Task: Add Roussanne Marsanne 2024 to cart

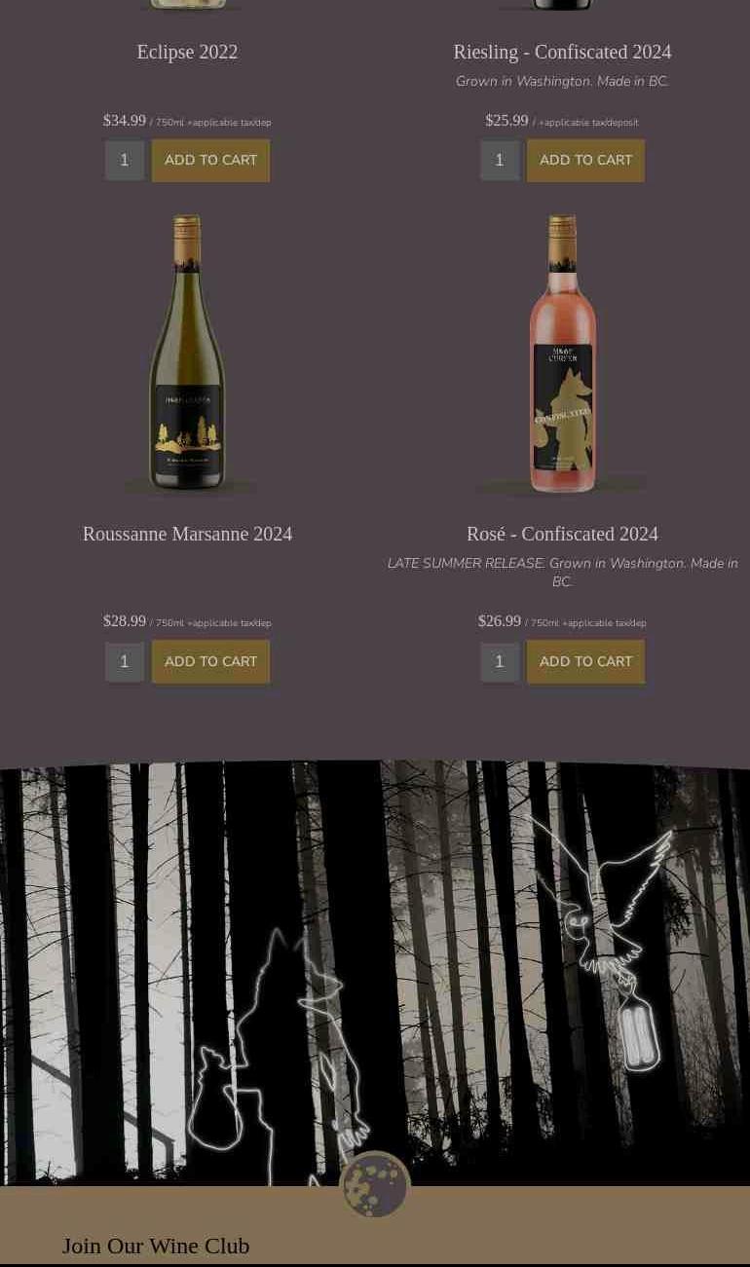Action: pyautogui.click(x=210, y=662)
